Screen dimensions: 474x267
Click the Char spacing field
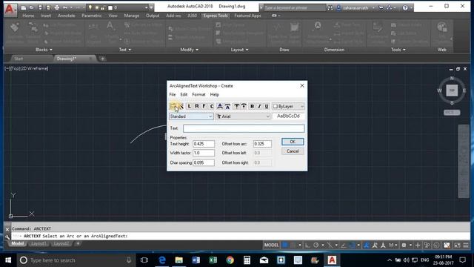click(x=204, y=162)
